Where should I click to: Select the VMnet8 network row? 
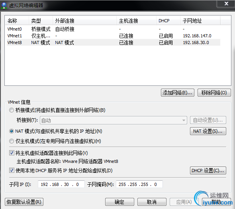pos(114,43)
